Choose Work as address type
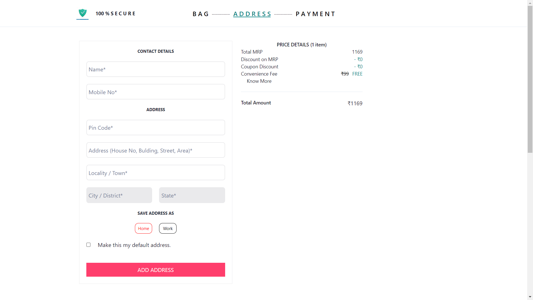The image size is (533, 300). pyautogui.click(x=168, y=228)
